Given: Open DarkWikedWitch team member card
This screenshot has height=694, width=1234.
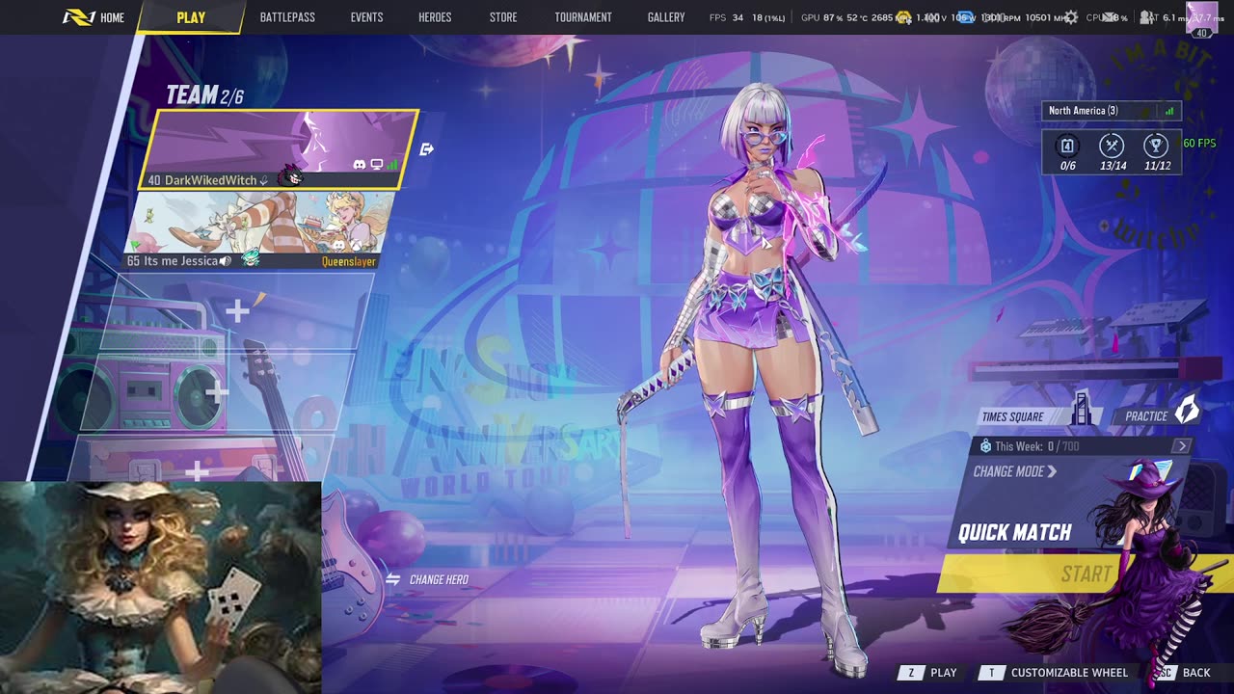Looking at the screenshot, I should 280,149.
